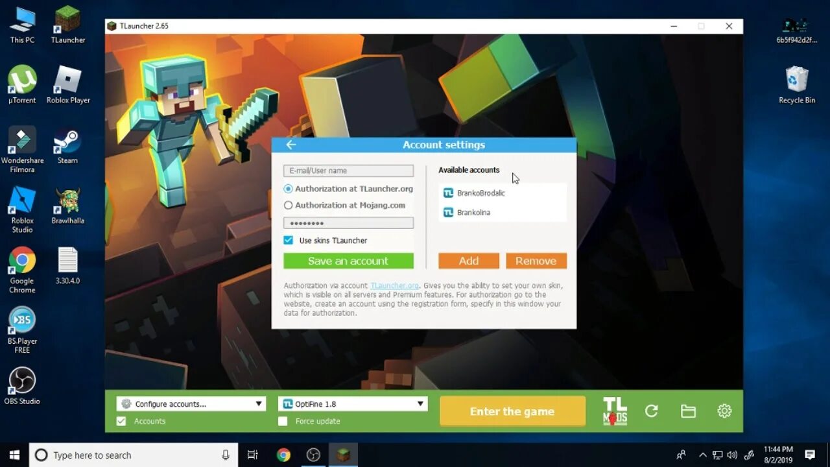
Task: Open TLauncher desktop shortcut
Action: pyautogui.click(x=67, y=25)
